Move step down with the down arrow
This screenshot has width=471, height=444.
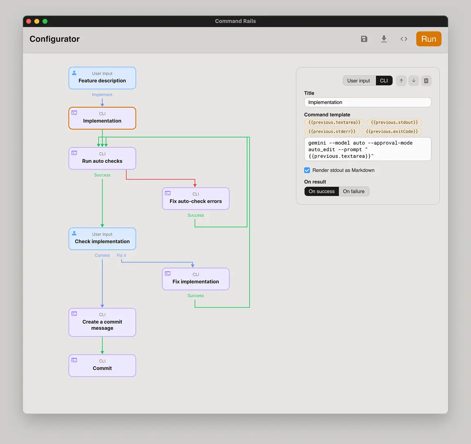pos(413,81)
